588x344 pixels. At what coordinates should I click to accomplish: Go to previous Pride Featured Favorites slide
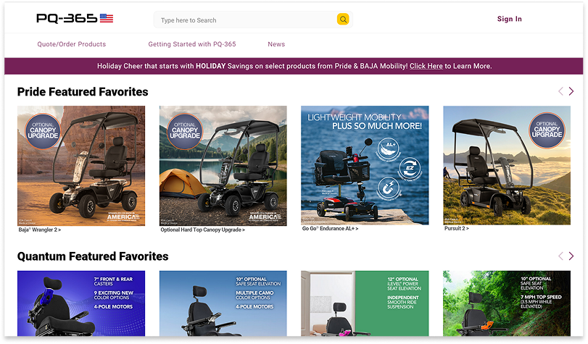click(x=560, y=91)
